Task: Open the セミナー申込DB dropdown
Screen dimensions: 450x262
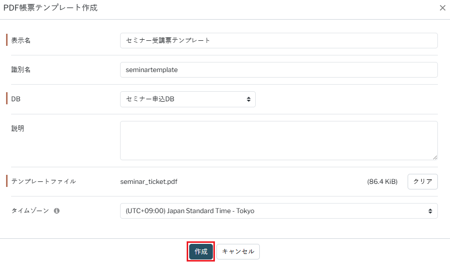Action: point(188,99)
